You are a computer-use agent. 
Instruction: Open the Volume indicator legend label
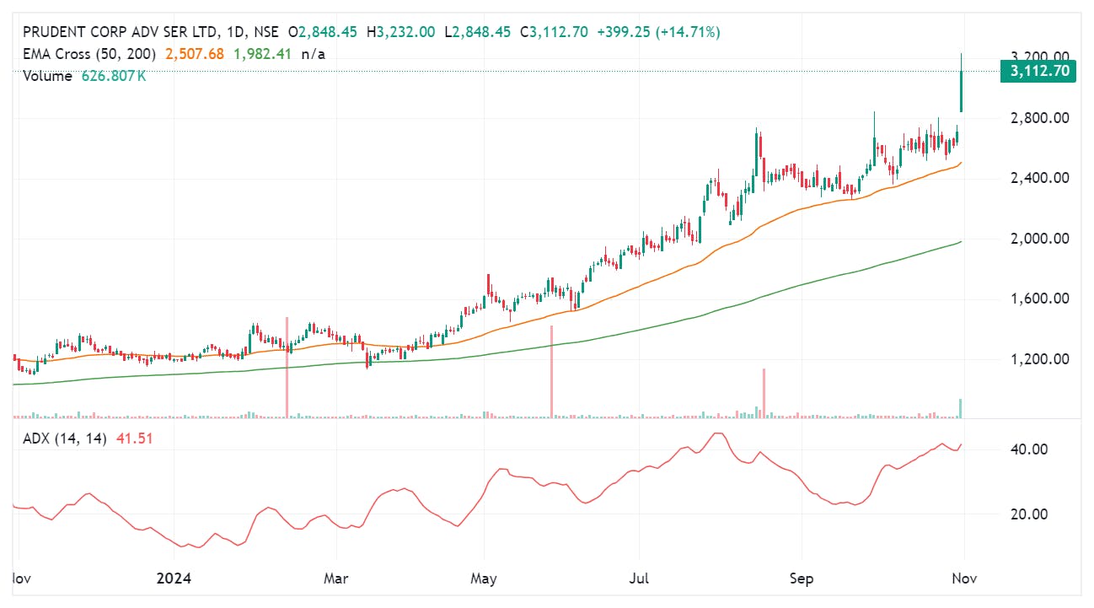tap(48, 76)
